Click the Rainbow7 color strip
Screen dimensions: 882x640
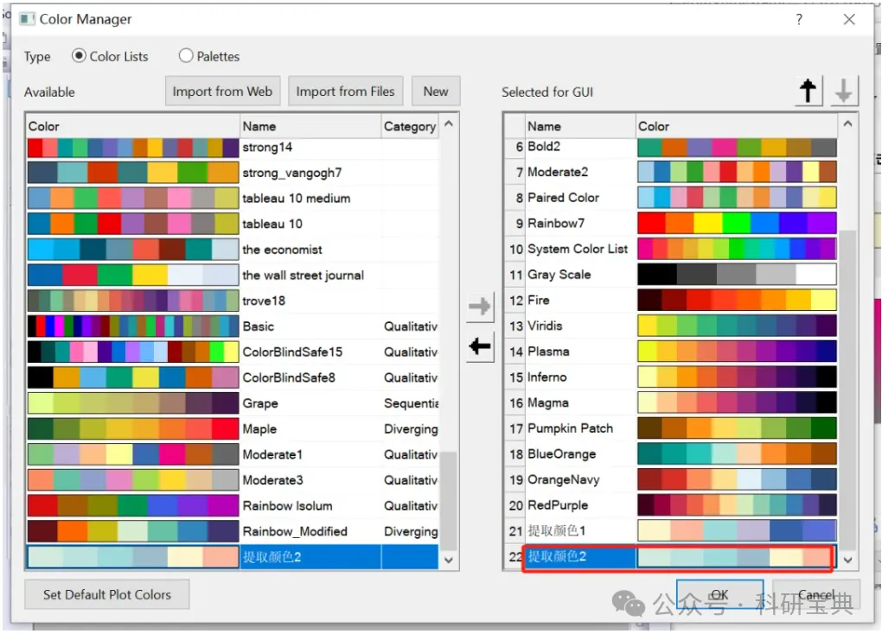click(737, 223)
